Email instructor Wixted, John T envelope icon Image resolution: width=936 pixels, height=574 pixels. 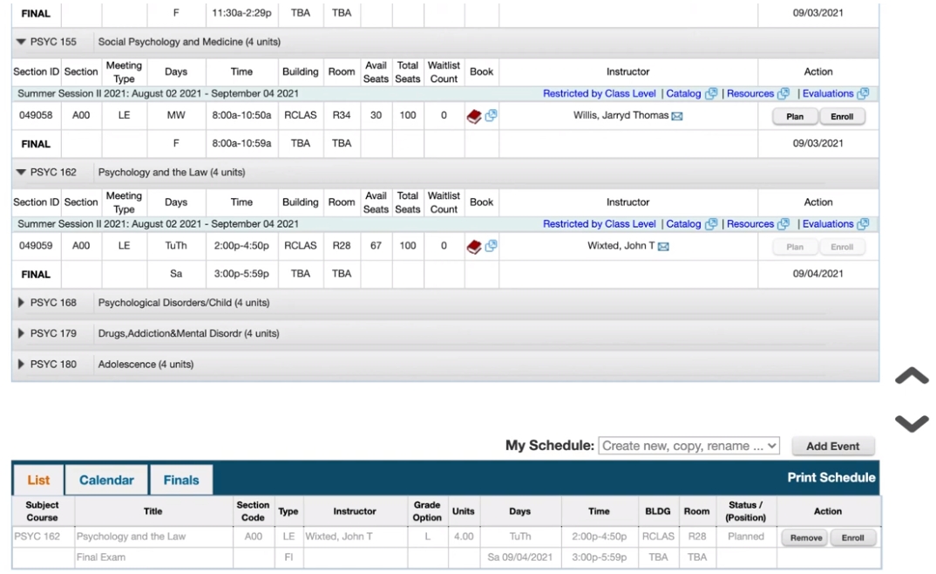pyautogui.click(x=663, y=247)
